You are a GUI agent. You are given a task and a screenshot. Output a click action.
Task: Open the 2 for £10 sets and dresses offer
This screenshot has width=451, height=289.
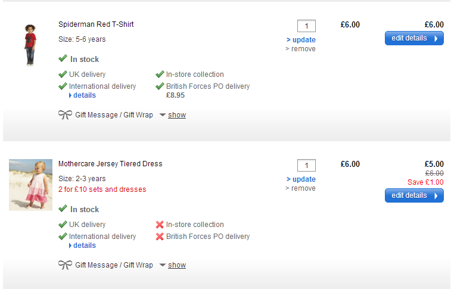click(102, 189)
